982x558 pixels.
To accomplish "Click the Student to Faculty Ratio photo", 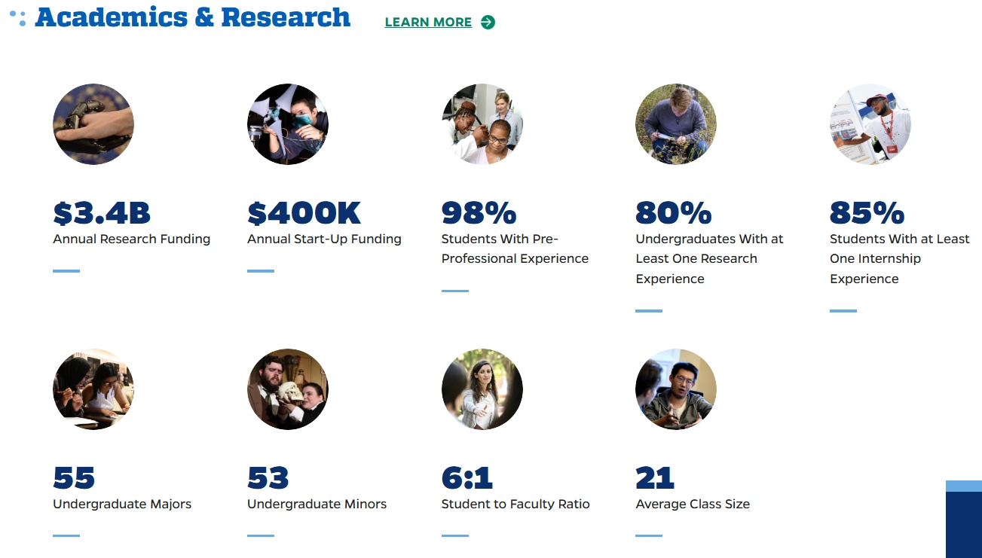I will pos(482,389).
